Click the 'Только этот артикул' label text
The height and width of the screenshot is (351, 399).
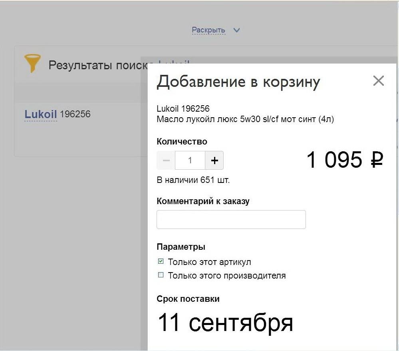point(209,262)
